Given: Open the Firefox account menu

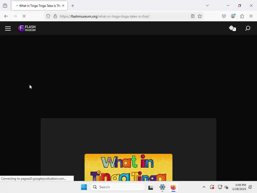Looking at the screenshot, I should 233,16.
